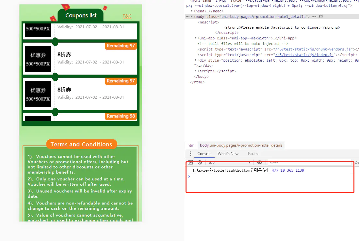Screen dimensions: 359x241
Task: Click the console prompt arrow
Action: [x=189, y=177]
